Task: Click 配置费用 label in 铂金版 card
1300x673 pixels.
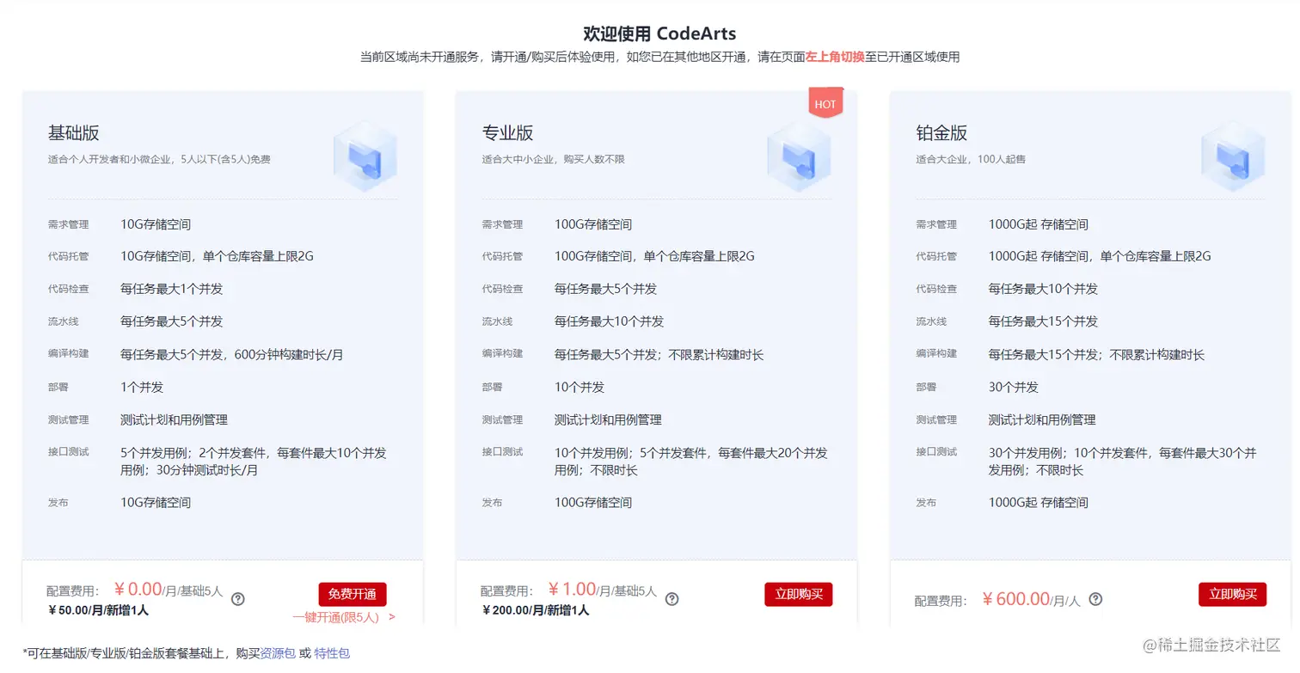Action: tap(941, 601)
